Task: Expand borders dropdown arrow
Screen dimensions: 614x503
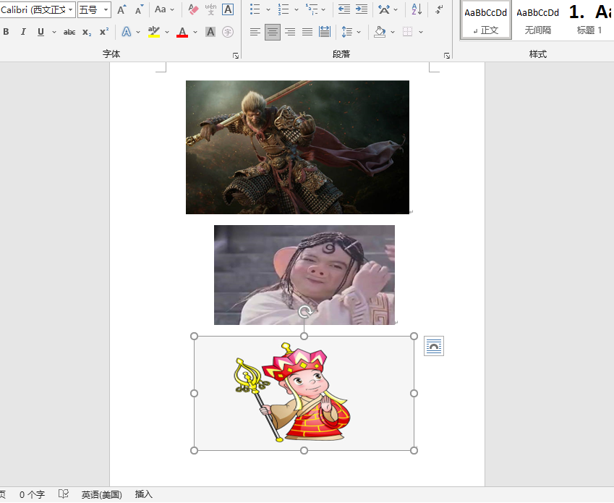Action: pos(421,32)
